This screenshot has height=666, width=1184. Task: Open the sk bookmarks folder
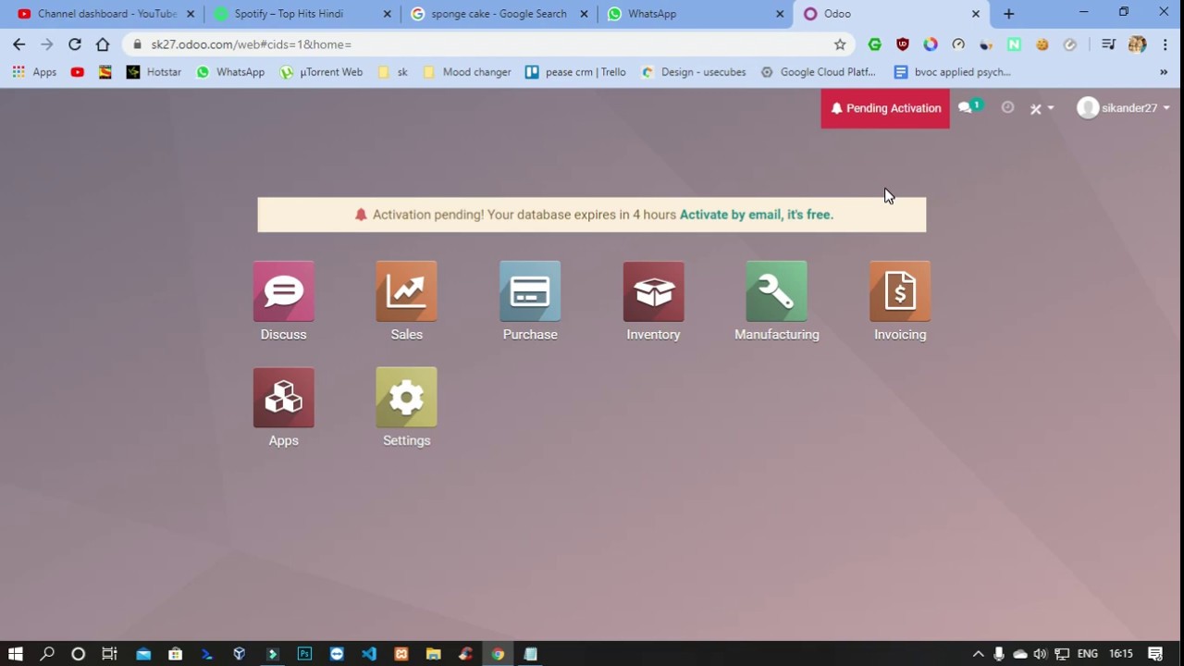tap(392, 72)
